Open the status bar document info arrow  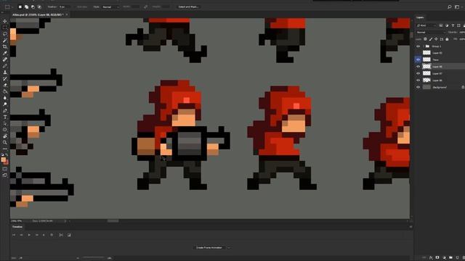[x=65, y=221]
